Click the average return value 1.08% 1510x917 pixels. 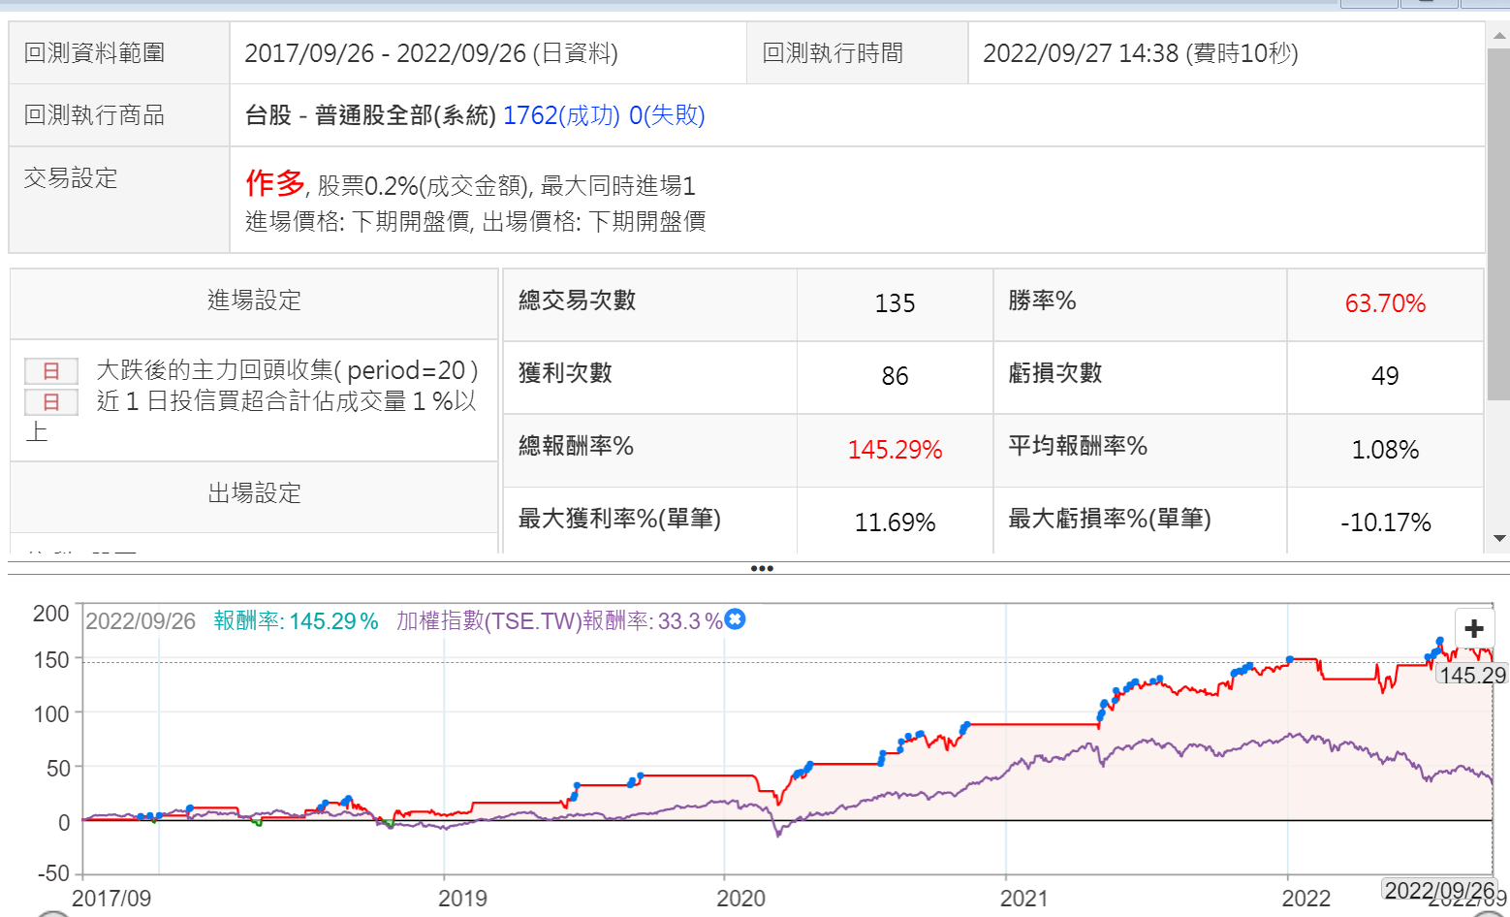click(x=1385, y=450)
